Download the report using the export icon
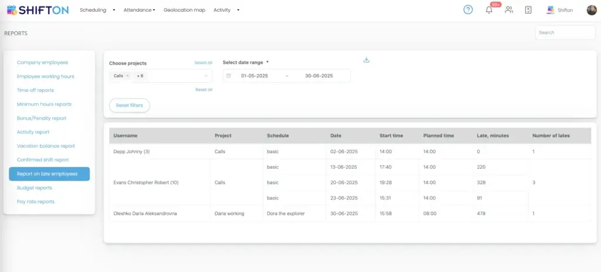Screen dimensions: 601x272 coord(366,60)
